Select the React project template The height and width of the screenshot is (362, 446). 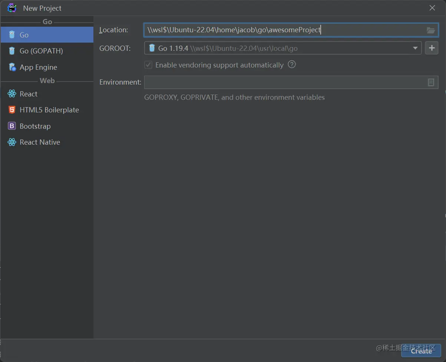47,94
